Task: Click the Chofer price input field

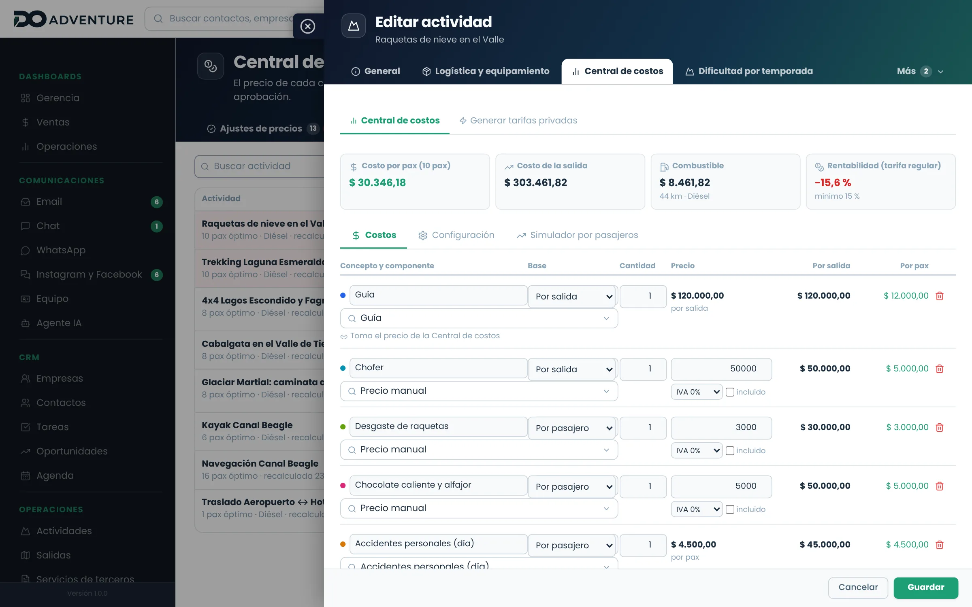Action: 721,369
